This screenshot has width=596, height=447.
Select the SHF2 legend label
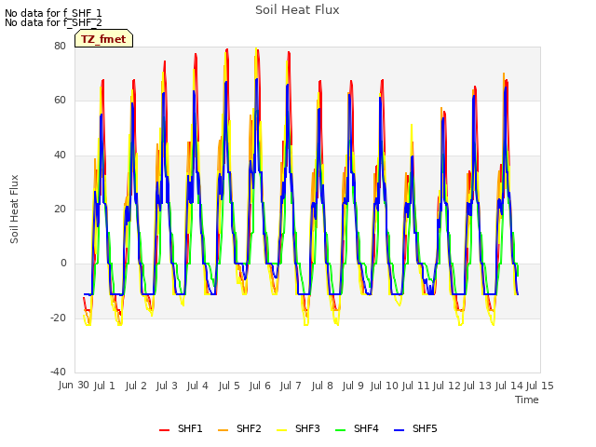249,428
